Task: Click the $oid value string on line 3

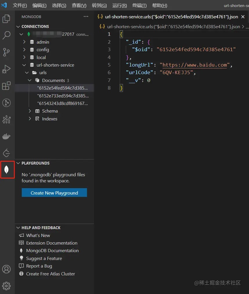Action: (x=196, y=49)
